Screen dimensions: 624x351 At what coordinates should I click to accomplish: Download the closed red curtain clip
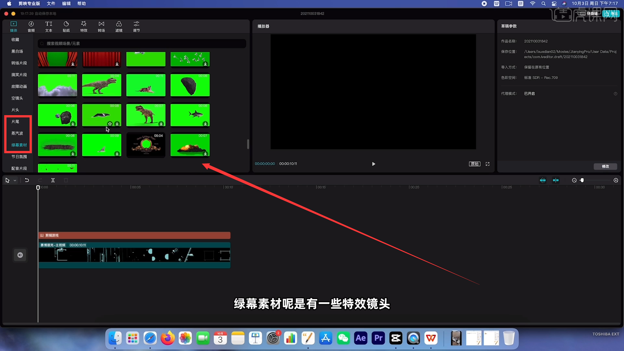point(117,64)
